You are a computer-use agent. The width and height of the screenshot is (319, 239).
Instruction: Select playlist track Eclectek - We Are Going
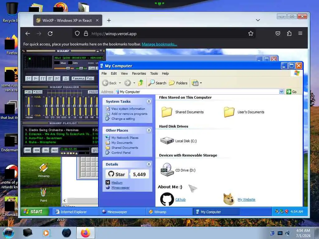[x=61, y=134]
